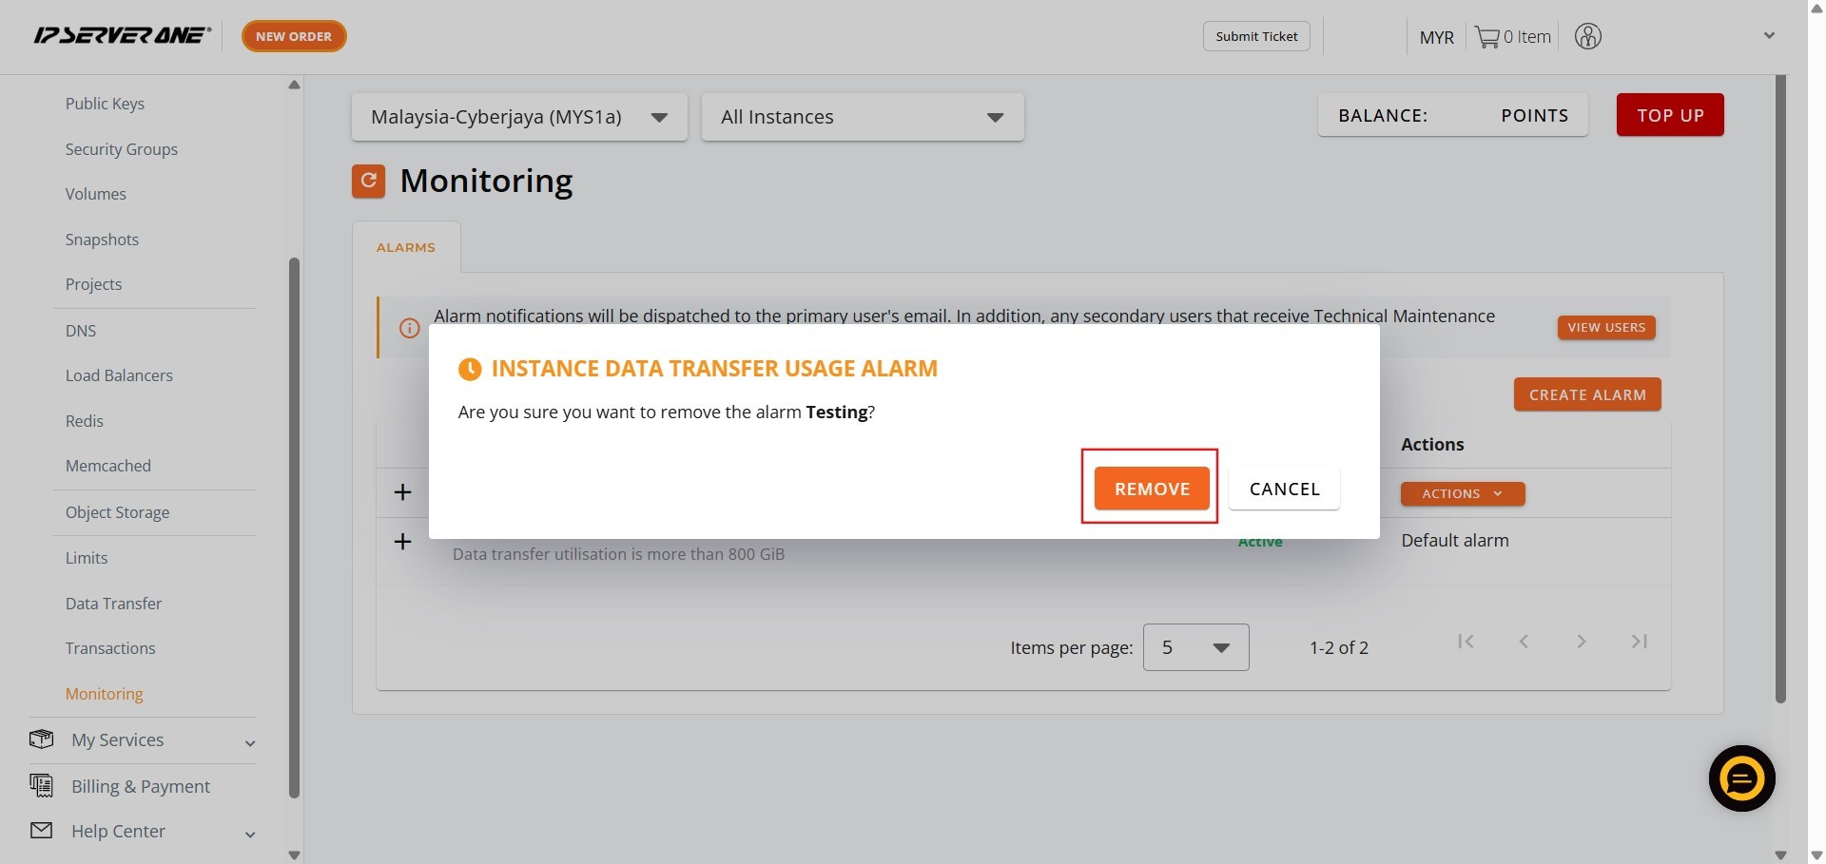Image resolution: width=1826 pixels, height=864 pixels.
Task: Open the user account profile icon
Action: click(1587, 37)
